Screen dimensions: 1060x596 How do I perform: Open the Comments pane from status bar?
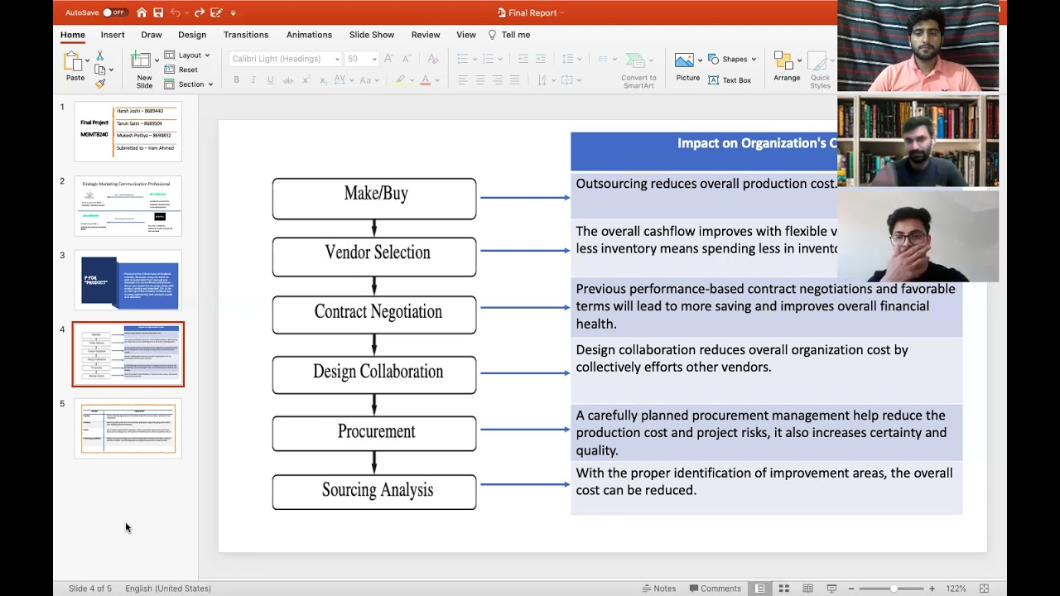point(715,589)
